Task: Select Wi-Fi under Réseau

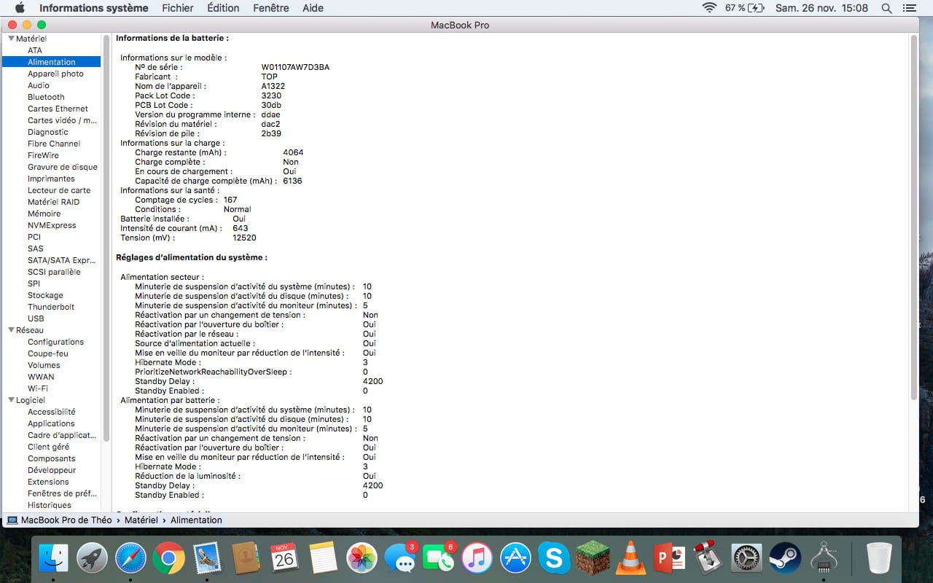Action: pos(38,388)
